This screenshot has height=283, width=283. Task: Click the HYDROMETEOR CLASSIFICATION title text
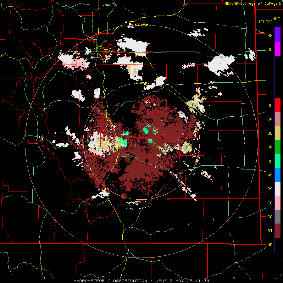tap(110, 281)
